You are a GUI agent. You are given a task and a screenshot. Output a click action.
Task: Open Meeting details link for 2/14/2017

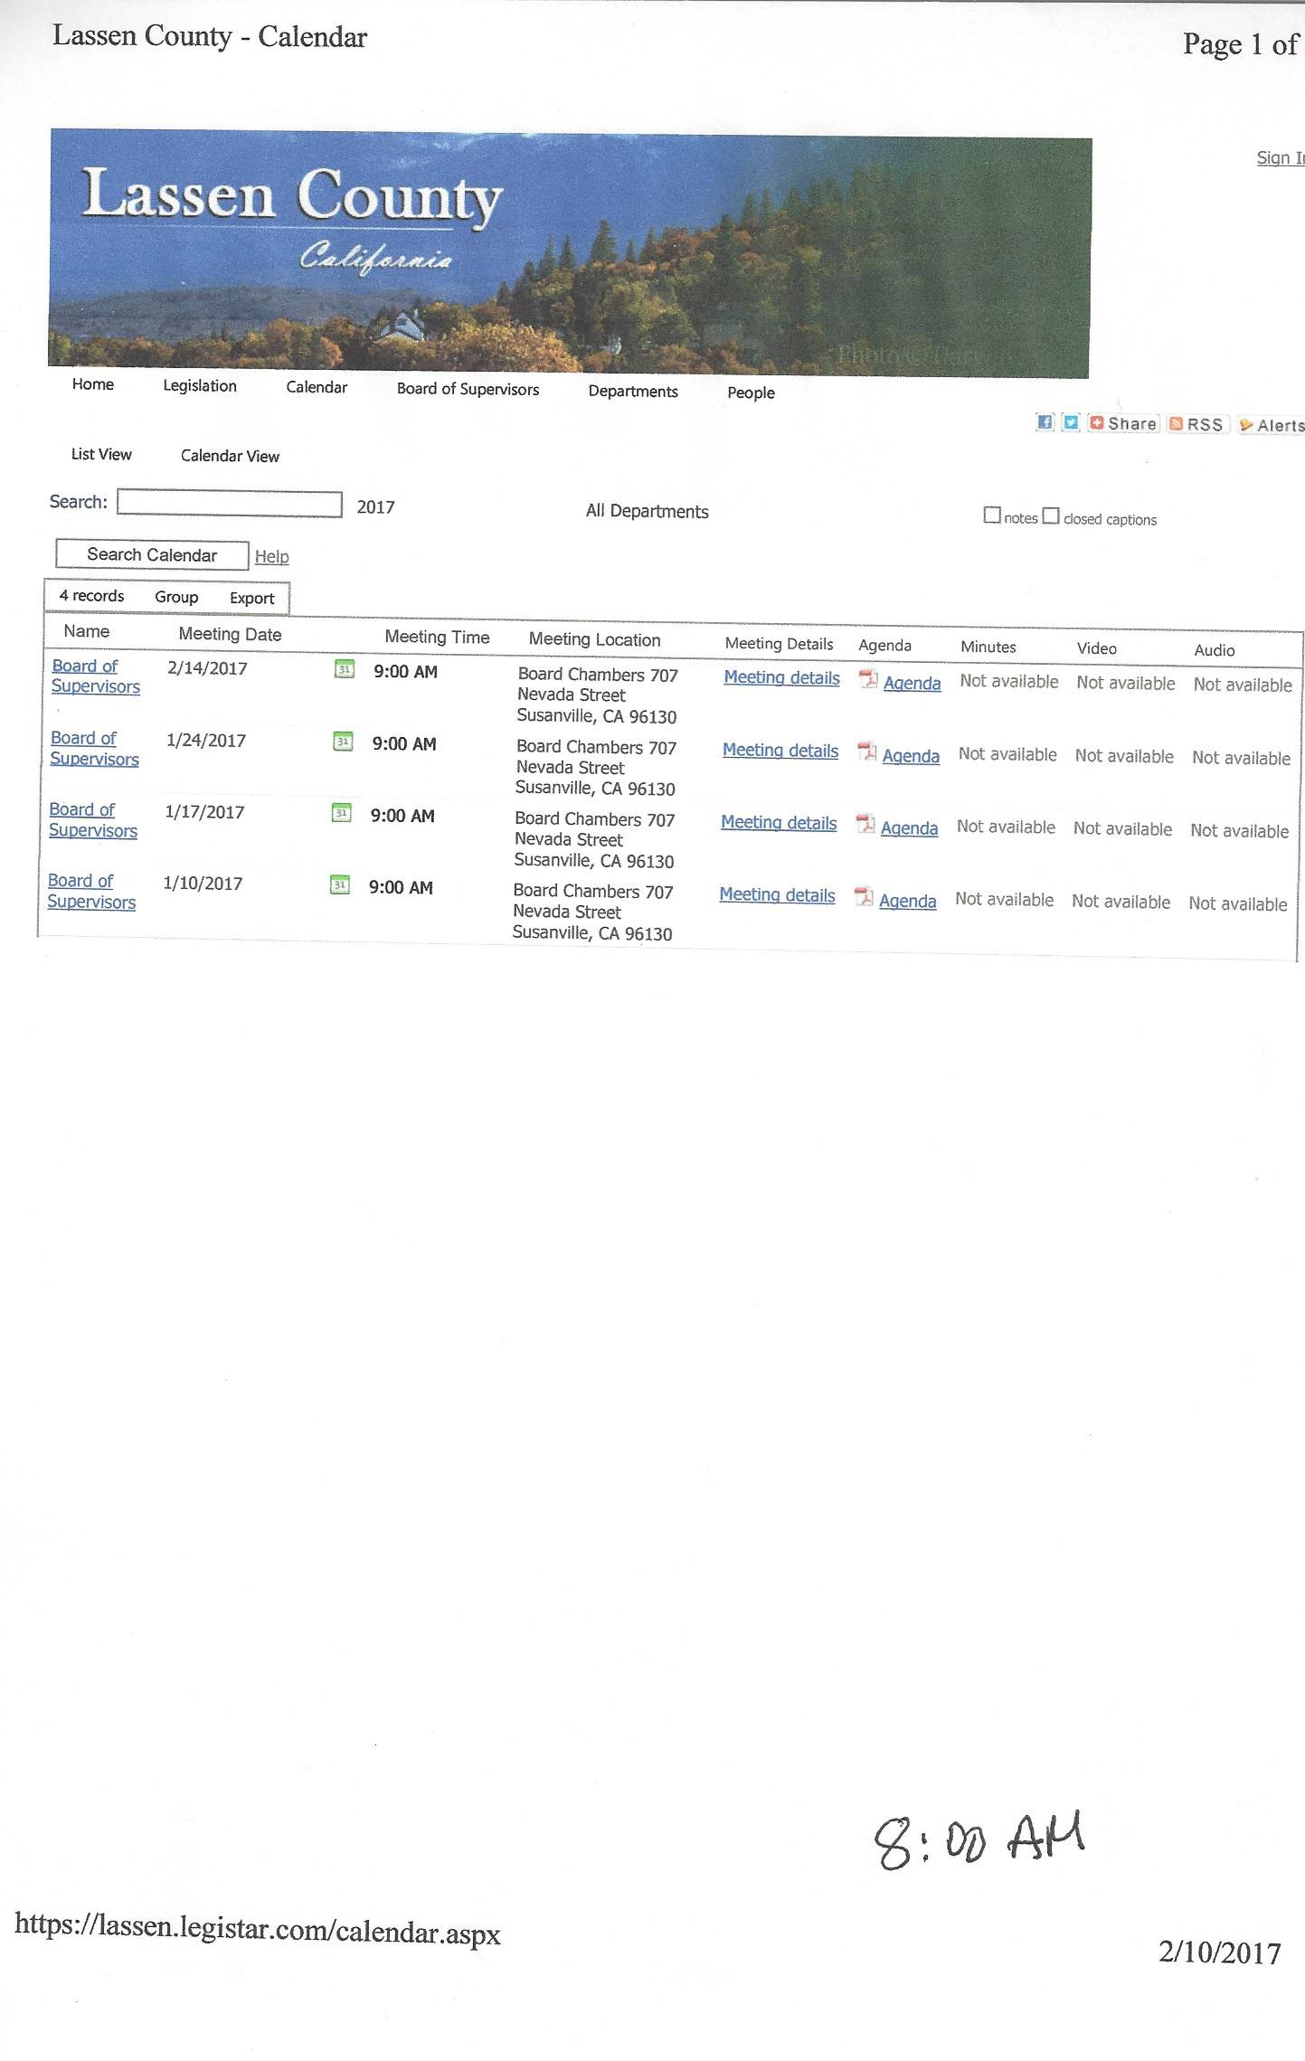[781, 677]
